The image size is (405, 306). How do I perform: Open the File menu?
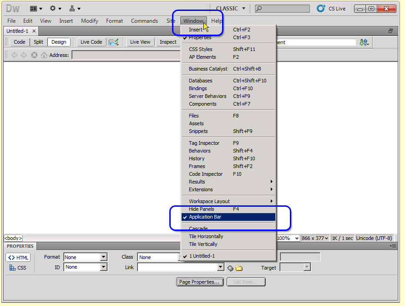[11, 21]
